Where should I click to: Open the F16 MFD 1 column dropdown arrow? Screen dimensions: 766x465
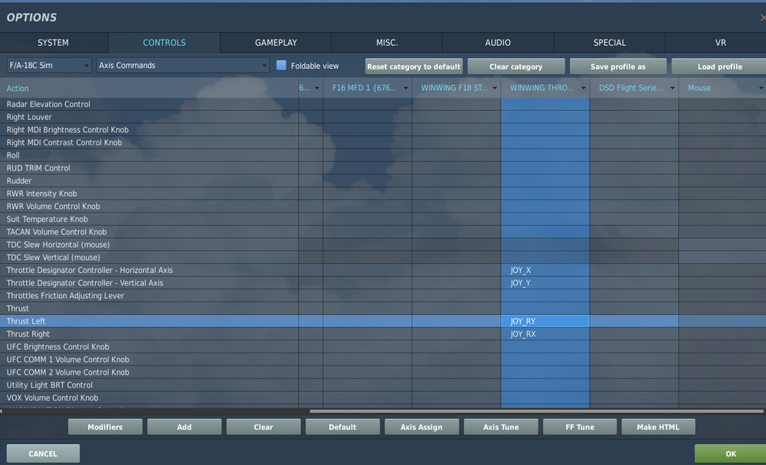click(x=405, y=88)
